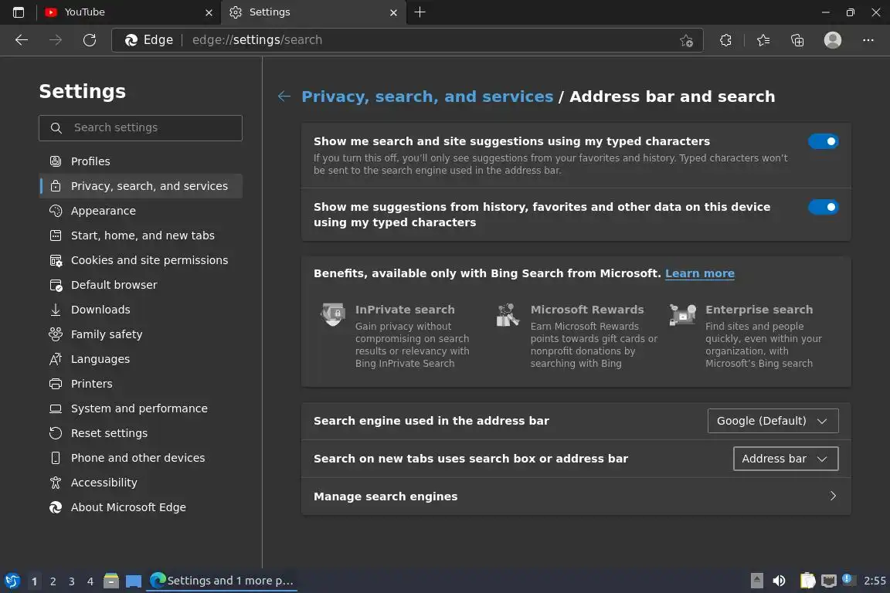Click the InPrivate search shield icon

coord(333,313)
